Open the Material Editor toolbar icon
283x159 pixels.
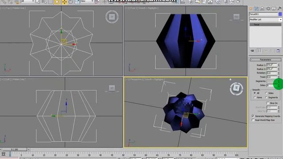(x=218, y=2)
